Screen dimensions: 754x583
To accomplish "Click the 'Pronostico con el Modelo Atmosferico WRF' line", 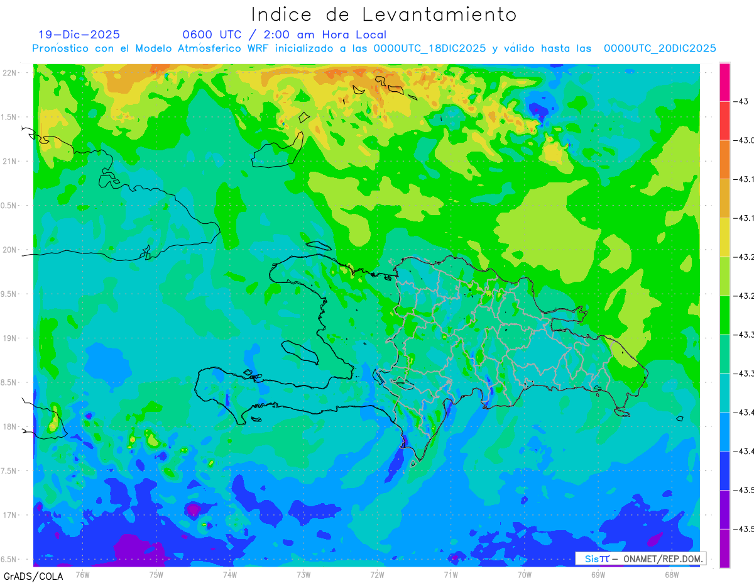I will pyautogui.click(x=374, y=48).
